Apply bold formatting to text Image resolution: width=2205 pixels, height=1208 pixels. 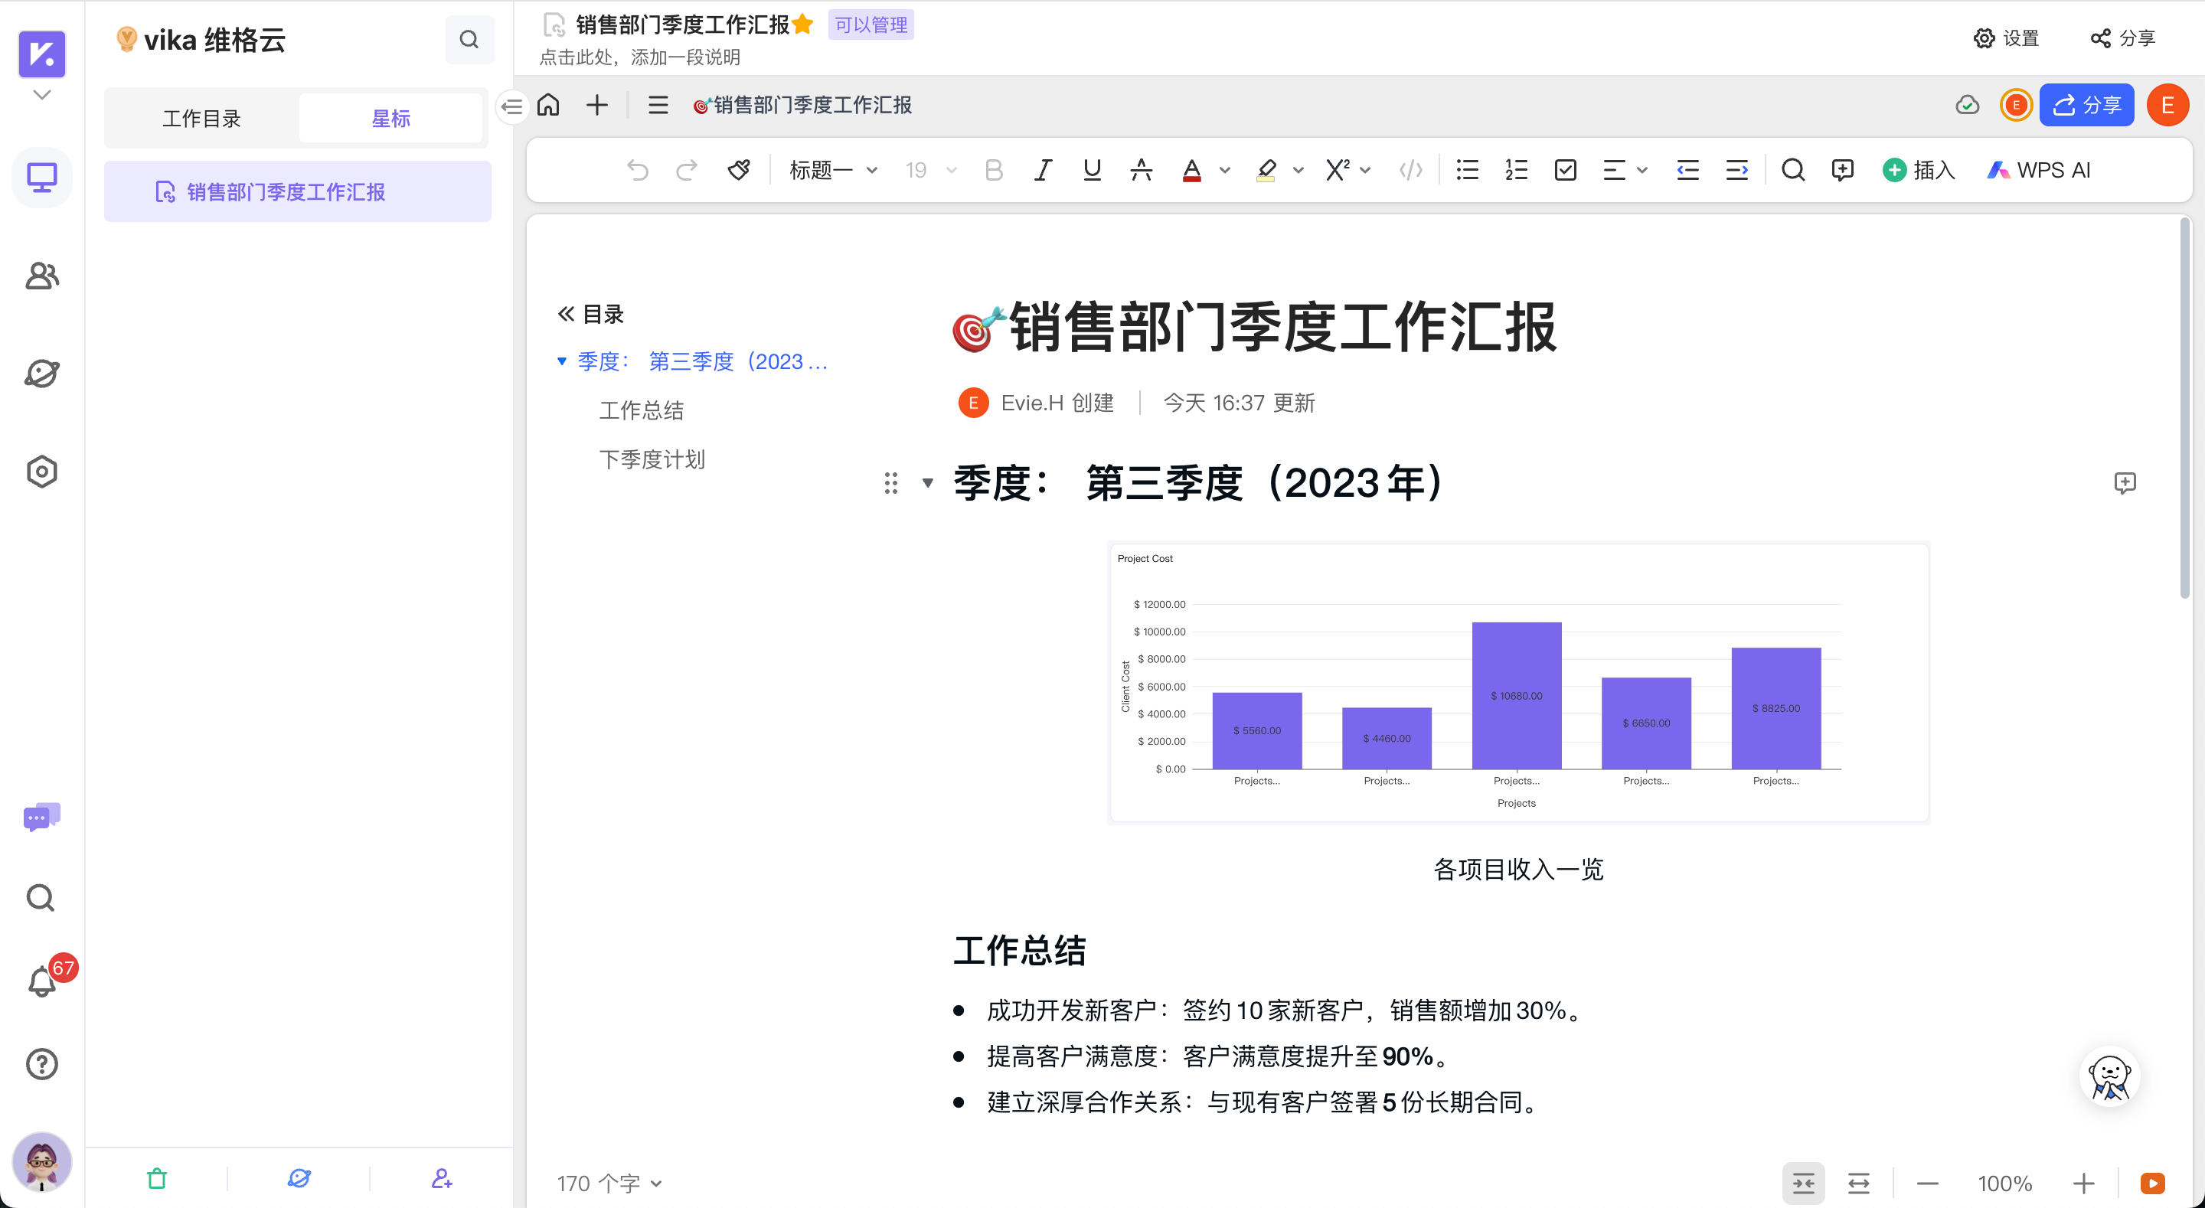tap(993, 169)
